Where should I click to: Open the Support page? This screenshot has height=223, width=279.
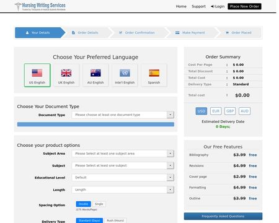pos(198,6)
